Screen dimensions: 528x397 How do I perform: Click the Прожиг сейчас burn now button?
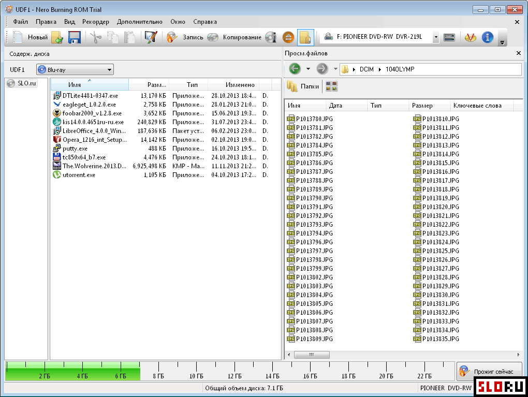(489, 372)
